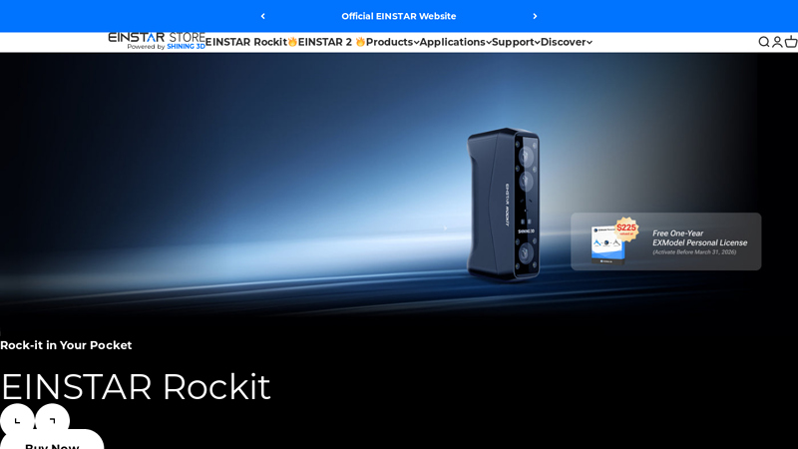Image resolution: width=798 pixels, height=449 pixels.
Task: Open the EINSTAR Rockit menu link
Action: click(251, 42)
